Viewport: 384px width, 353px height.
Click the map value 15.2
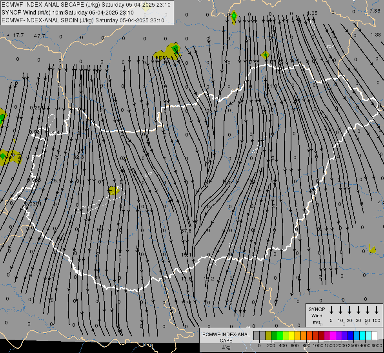pos(209,279)
